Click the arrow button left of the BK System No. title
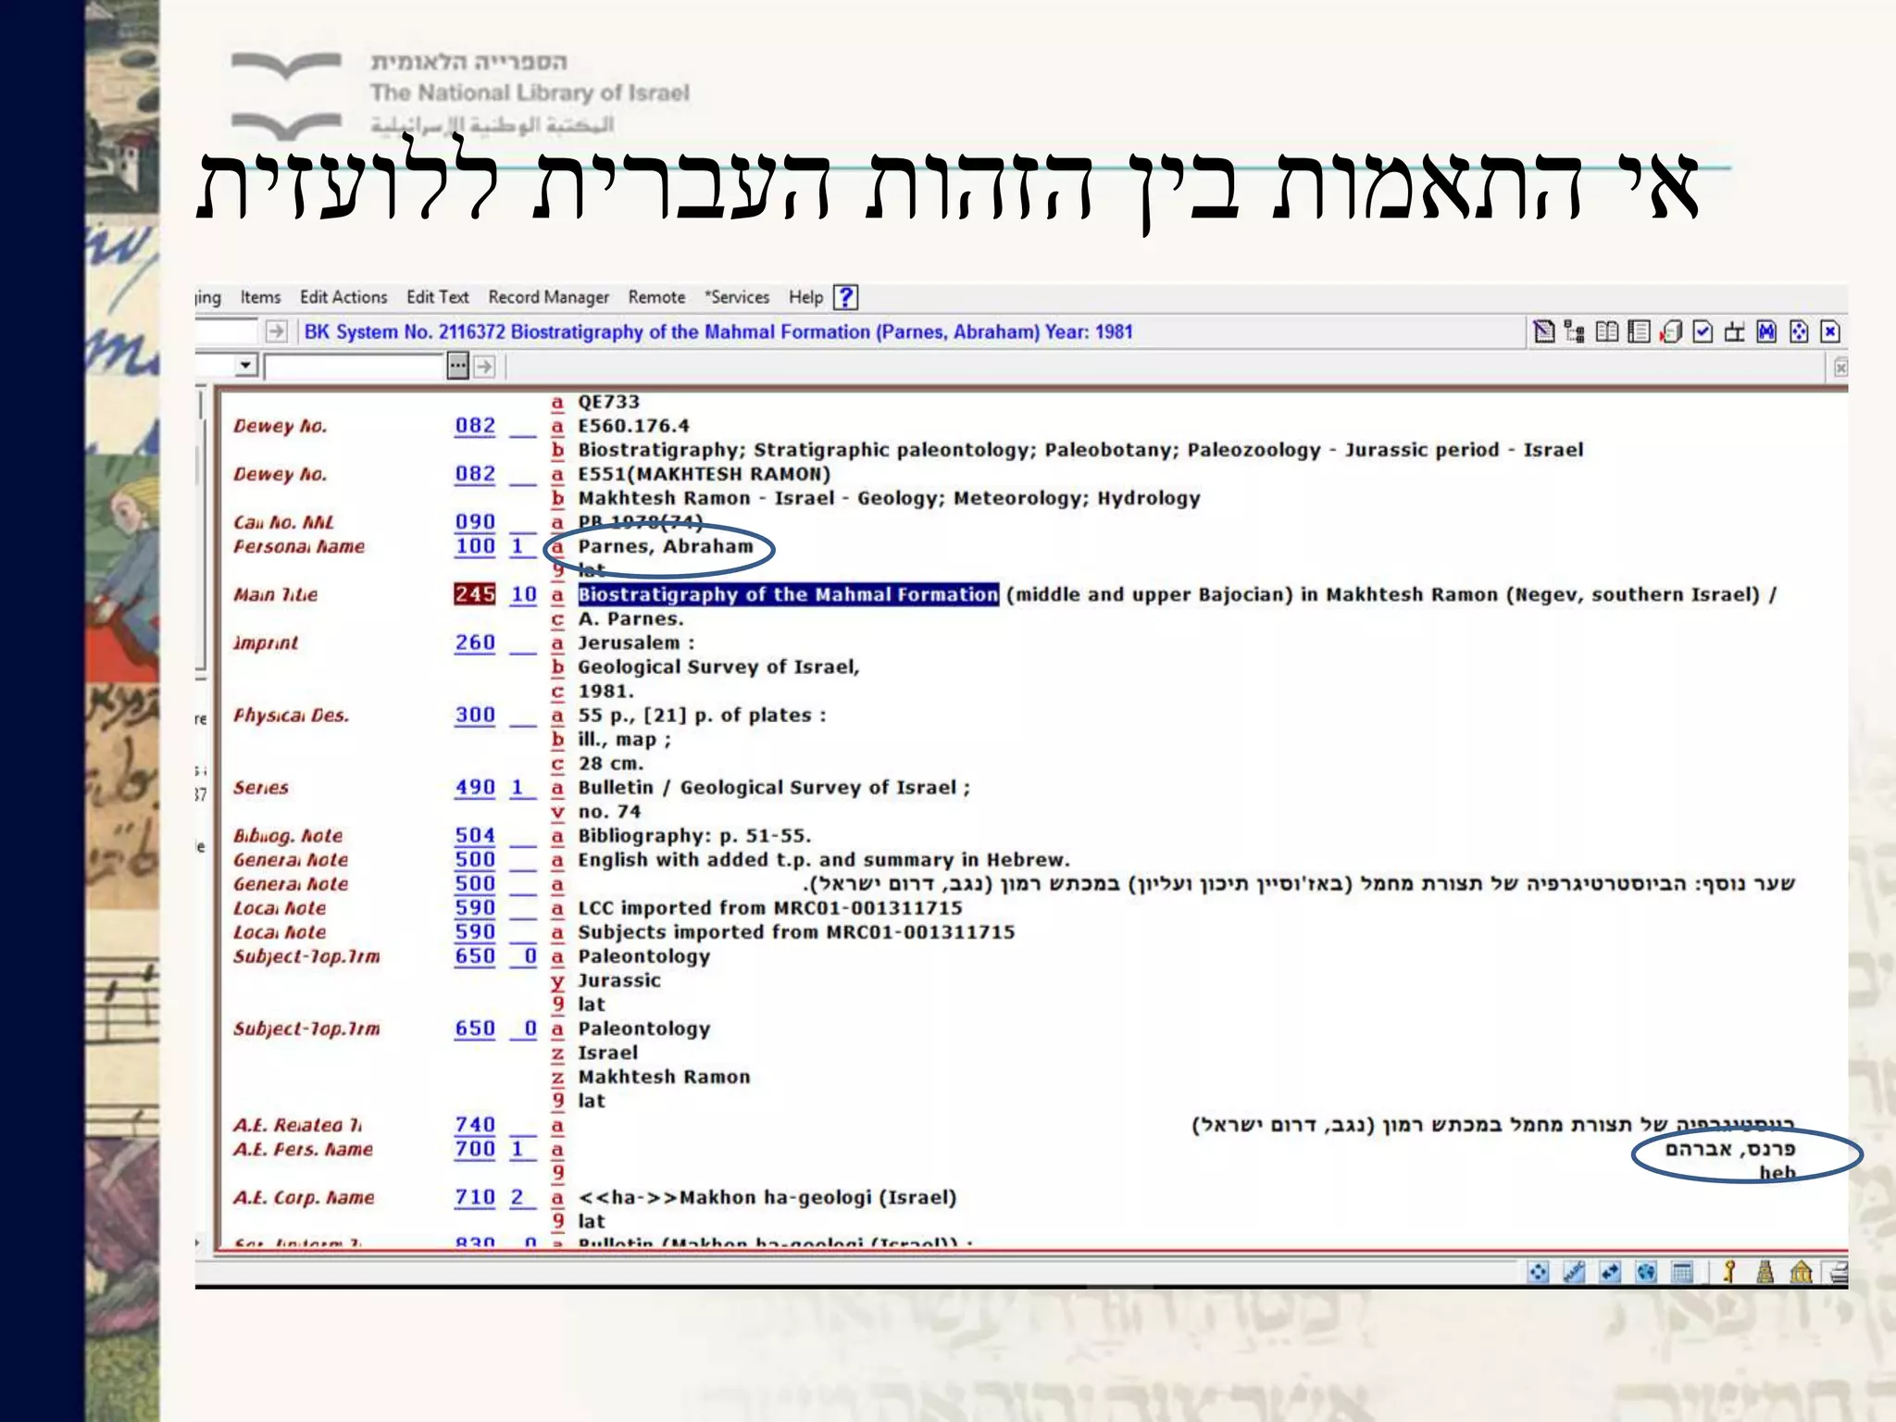The image size is (1896, 1422). [276, 331]
